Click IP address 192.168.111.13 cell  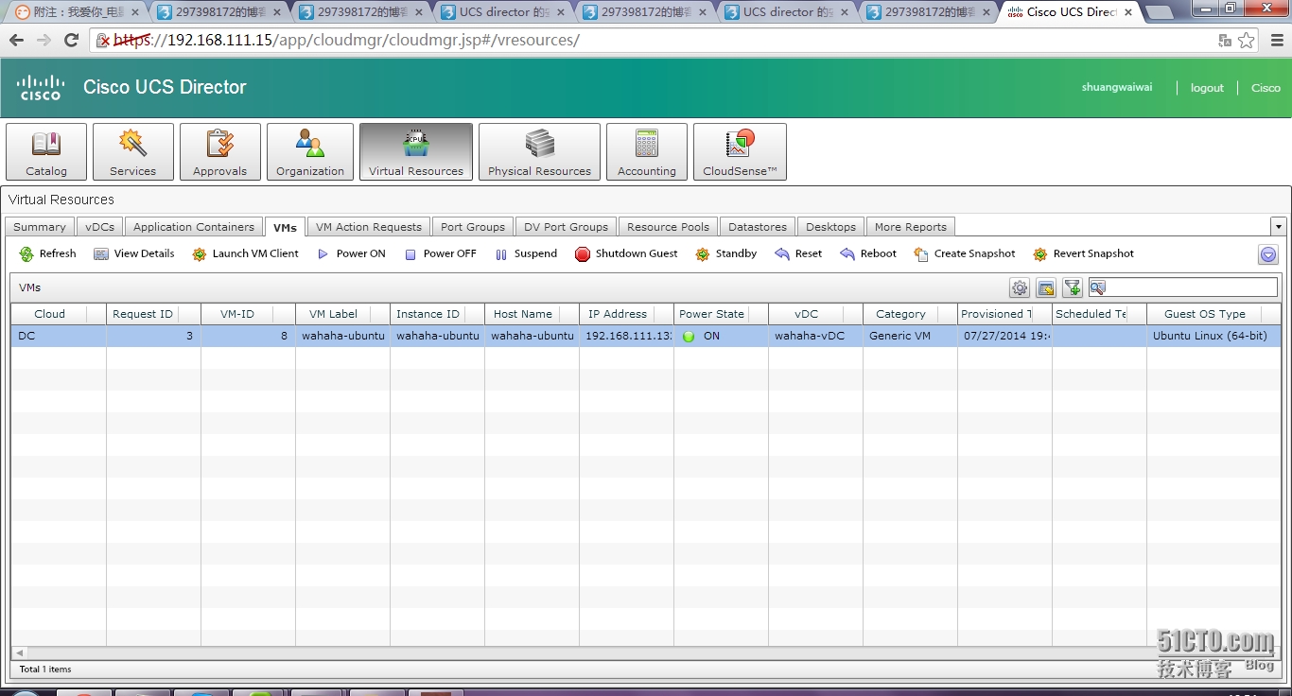pyautogui.click(x=626, y=336)
